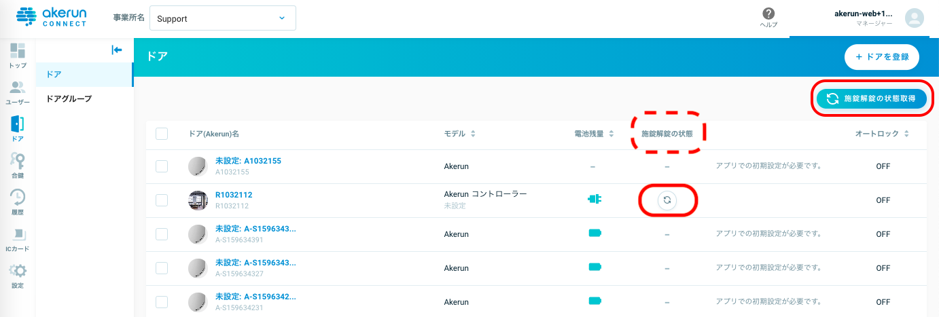Open the ヘルプ help icon
The width and height of the screenshot is (939, 317).
click(768, 18)
